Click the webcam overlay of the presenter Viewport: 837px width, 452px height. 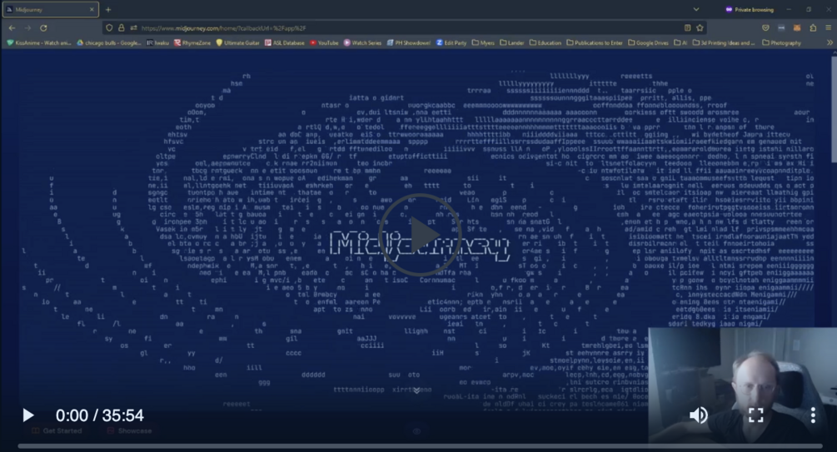coord(742,385)
